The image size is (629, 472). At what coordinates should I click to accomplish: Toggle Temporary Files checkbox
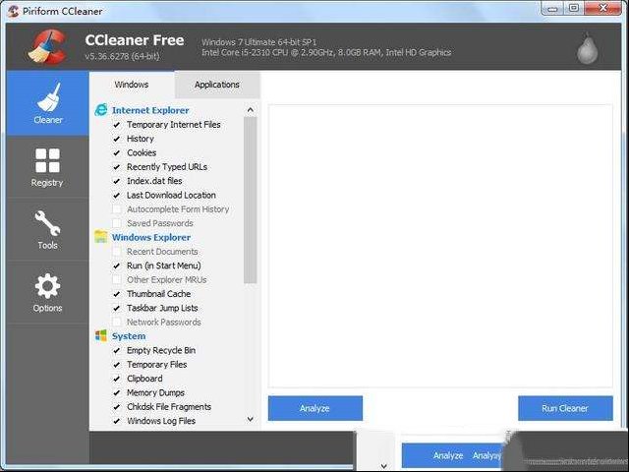[116, 365]
